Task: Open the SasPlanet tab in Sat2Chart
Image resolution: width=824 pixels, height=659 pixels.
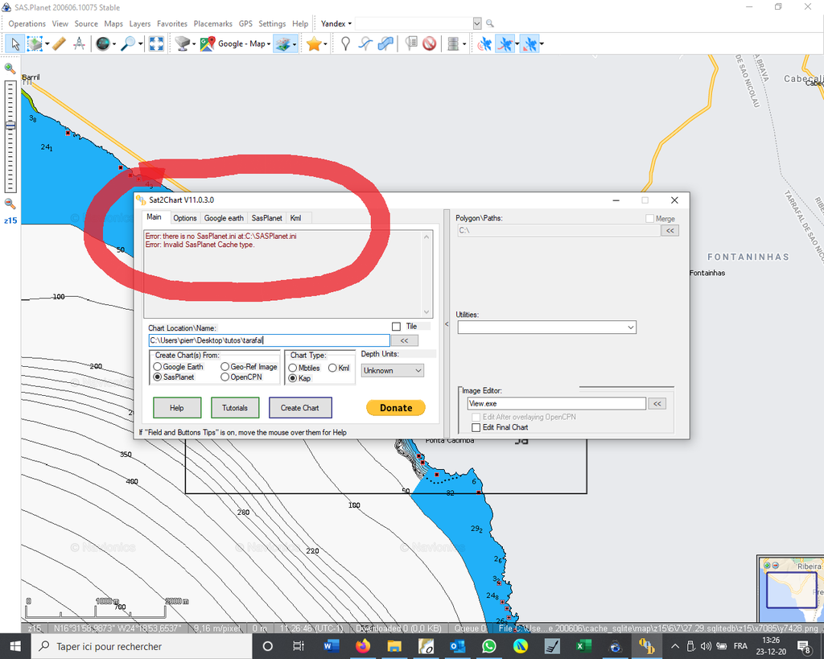Action: coord(267,218)
